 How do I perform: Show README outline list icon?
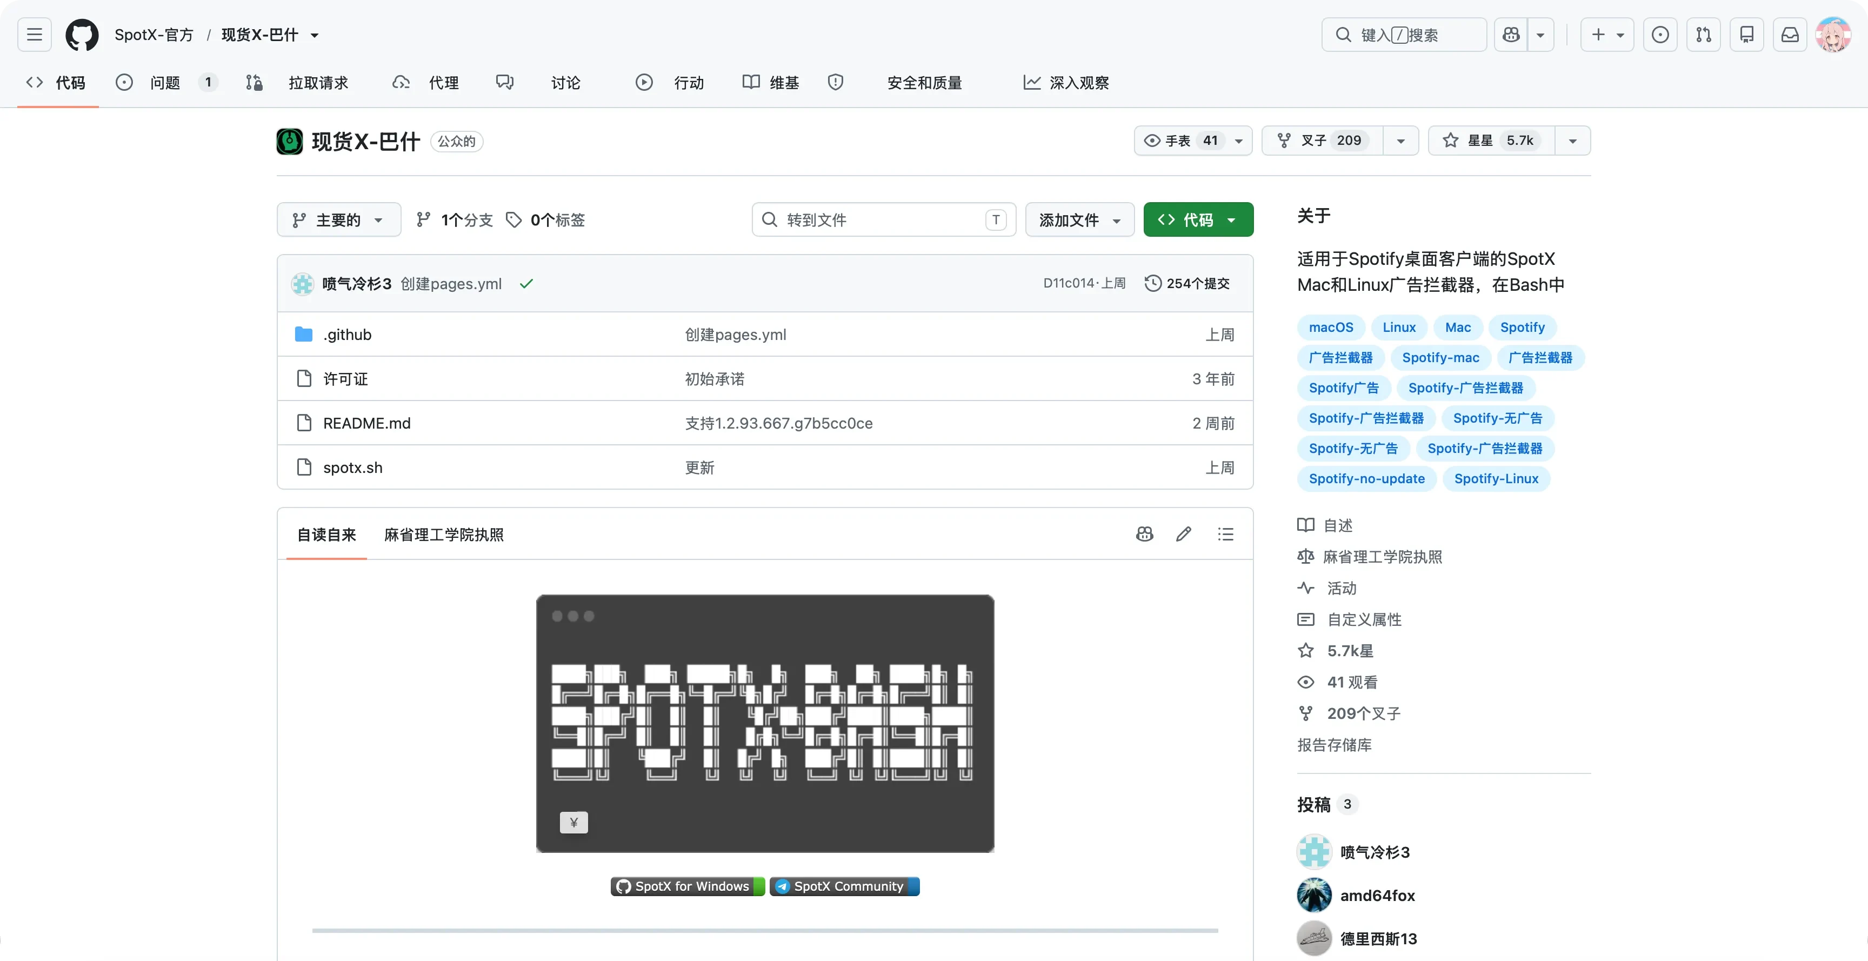(x=1225, y=535)
